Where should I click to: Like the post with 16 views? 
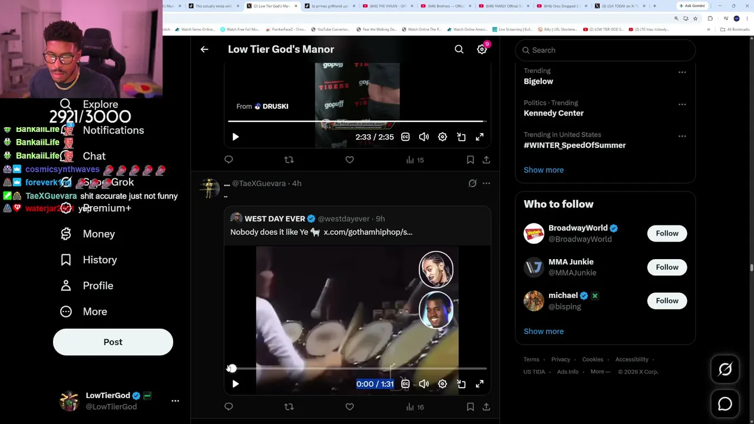[349, 406]
